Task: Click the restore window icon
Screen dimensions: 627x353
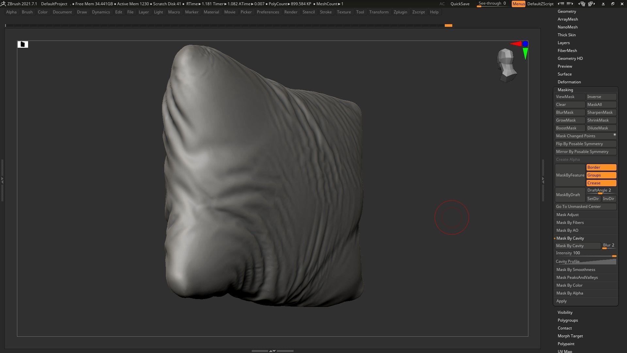Action: (613, 4)
